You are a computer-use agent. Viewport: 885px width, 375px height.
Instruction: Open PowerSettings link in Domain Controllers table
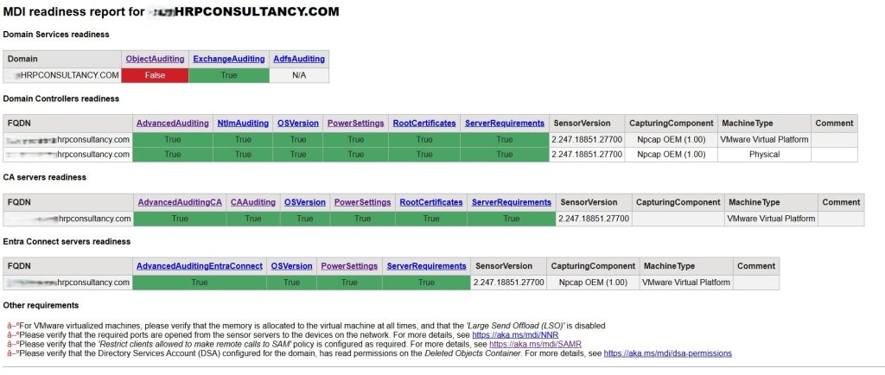(x=355, y=123)
